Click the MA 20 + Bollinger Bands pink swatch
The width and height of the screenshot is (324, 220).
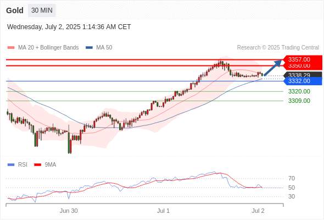(11, 48)
